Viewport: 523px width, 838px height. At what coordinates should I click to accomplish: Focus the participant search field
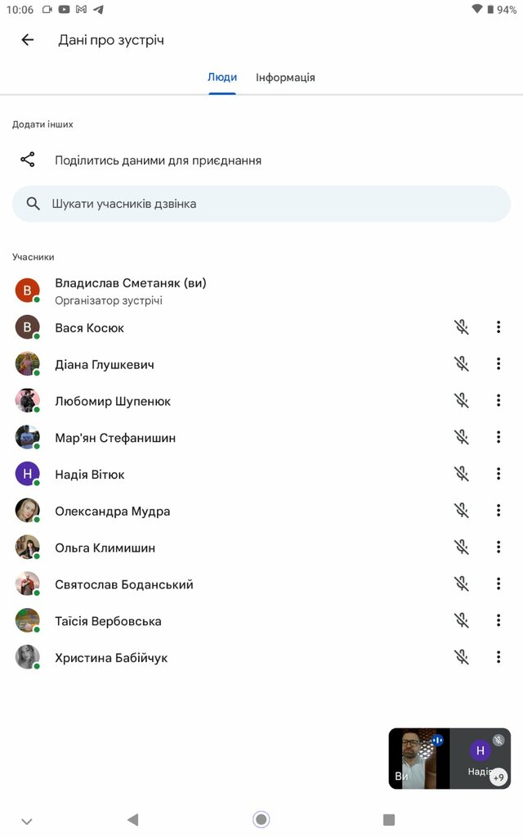[270, 204]
